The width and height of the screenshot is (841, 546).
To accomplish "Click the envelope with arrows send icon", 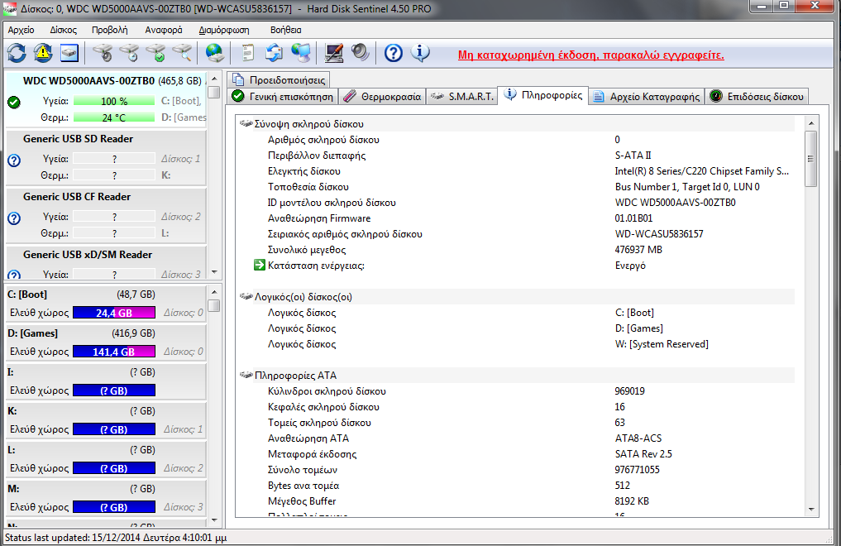I will pyautogui.click(x=274, y=53).
